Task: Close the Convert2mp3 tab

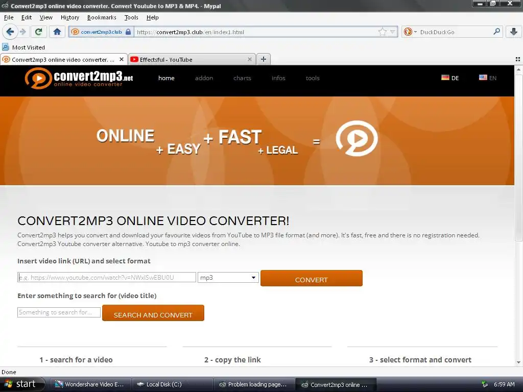Action: 122,59
